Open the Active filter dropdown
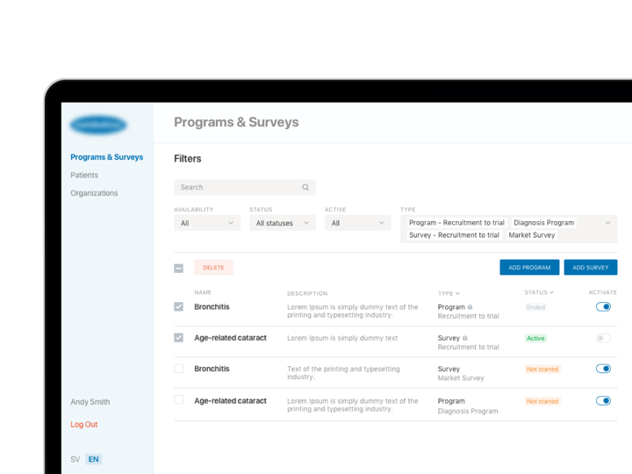 coord(358,223)
